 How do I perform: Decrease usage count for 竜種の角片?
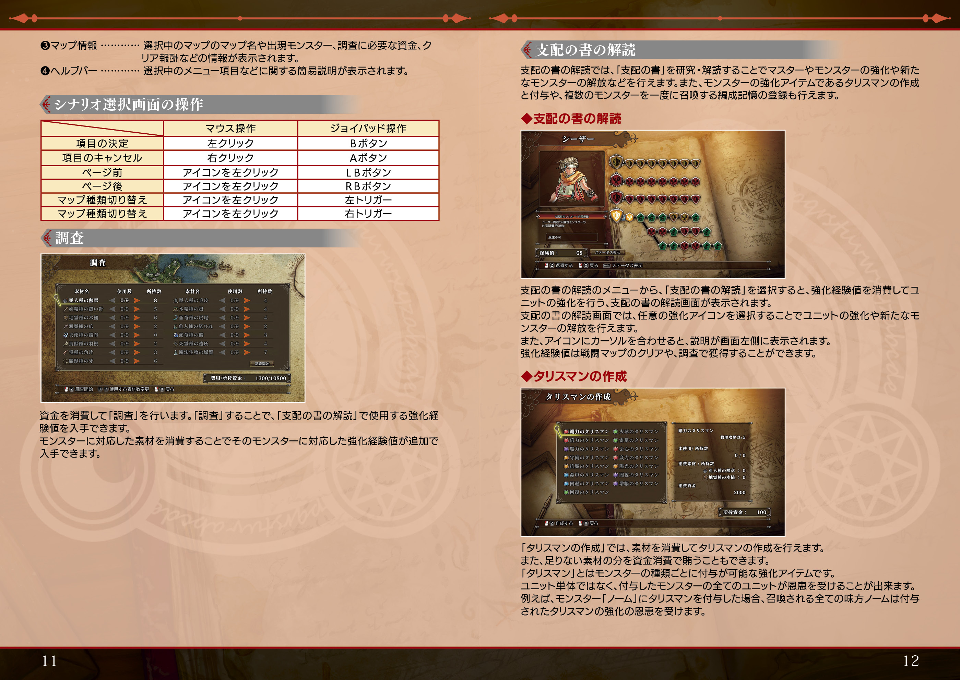(x=112, y=353)
